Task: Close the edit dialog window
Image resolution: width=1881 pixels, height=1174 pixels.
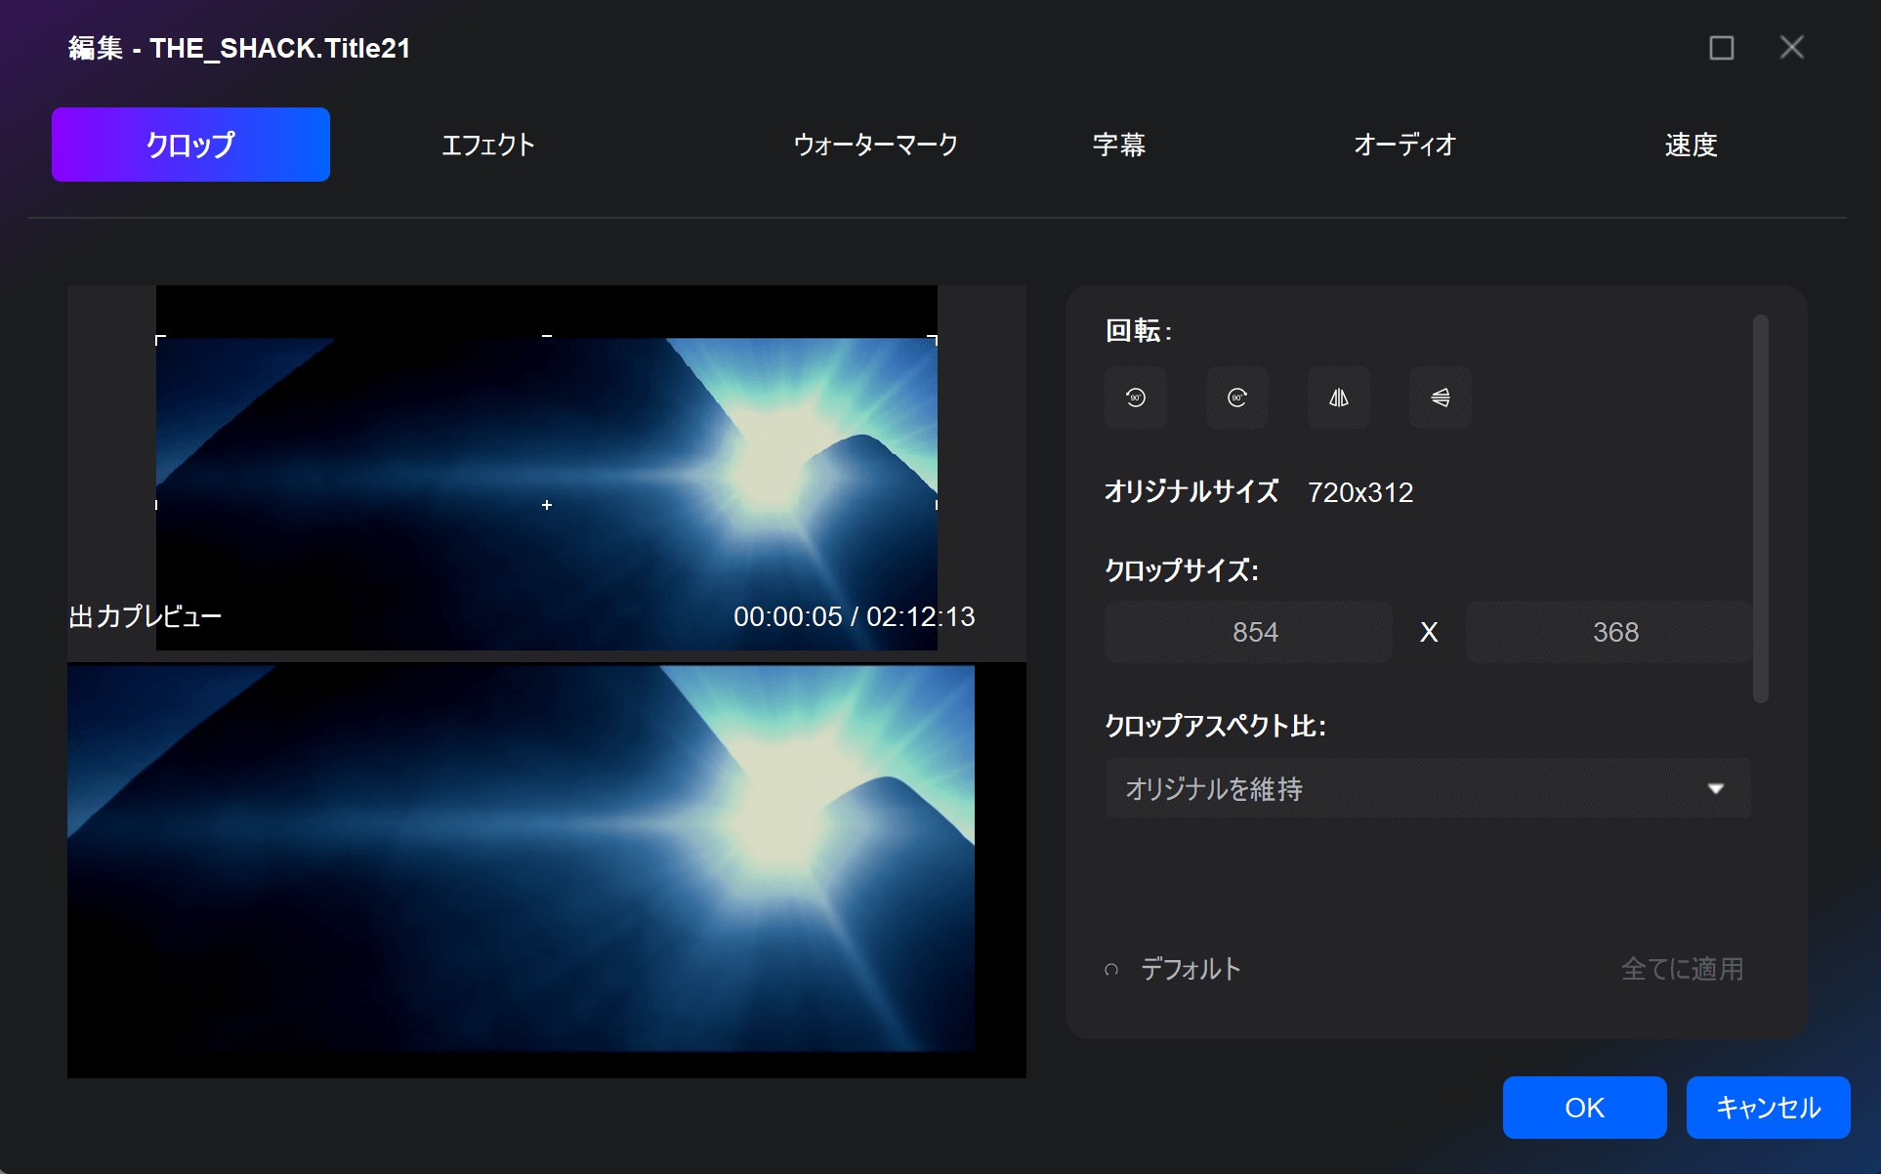Action: 1791,47
